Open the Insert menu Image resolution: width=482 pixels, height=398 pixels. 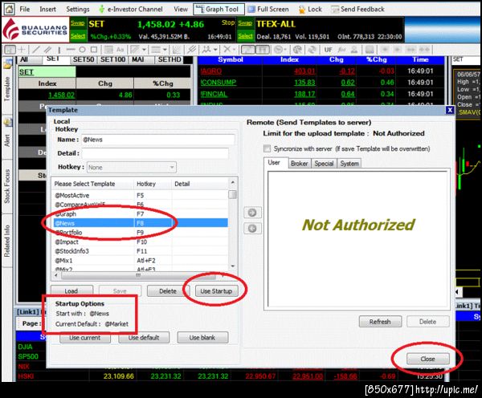click(x=47, y=9)
